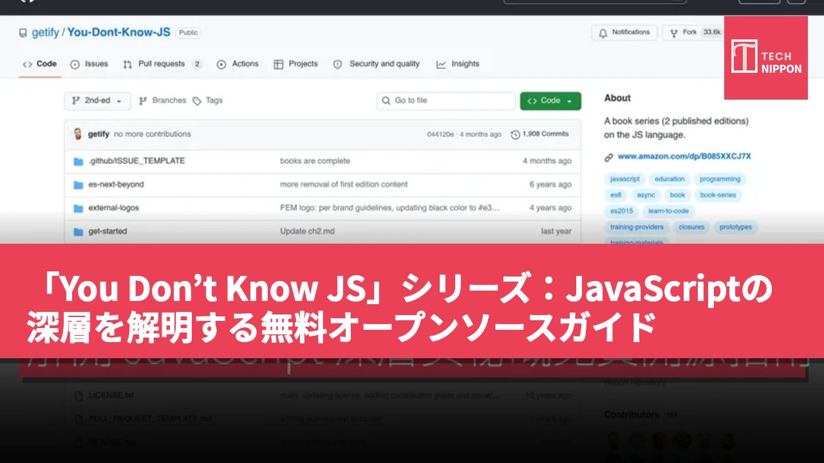Click the You-Dont-Know-JS repository name
The image size is (824, 463).
pos(119,32)
